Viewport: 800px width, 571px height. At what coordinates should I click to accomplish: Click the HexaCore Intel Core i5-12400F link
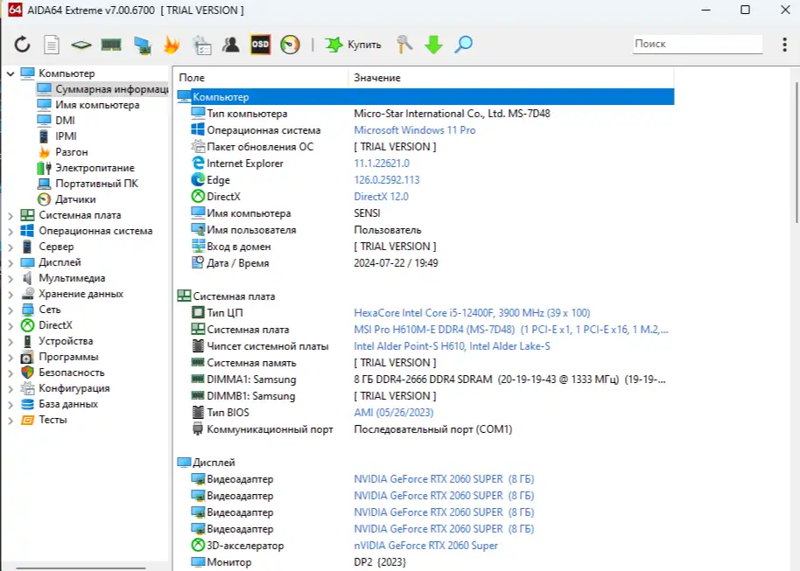point(471,313)
